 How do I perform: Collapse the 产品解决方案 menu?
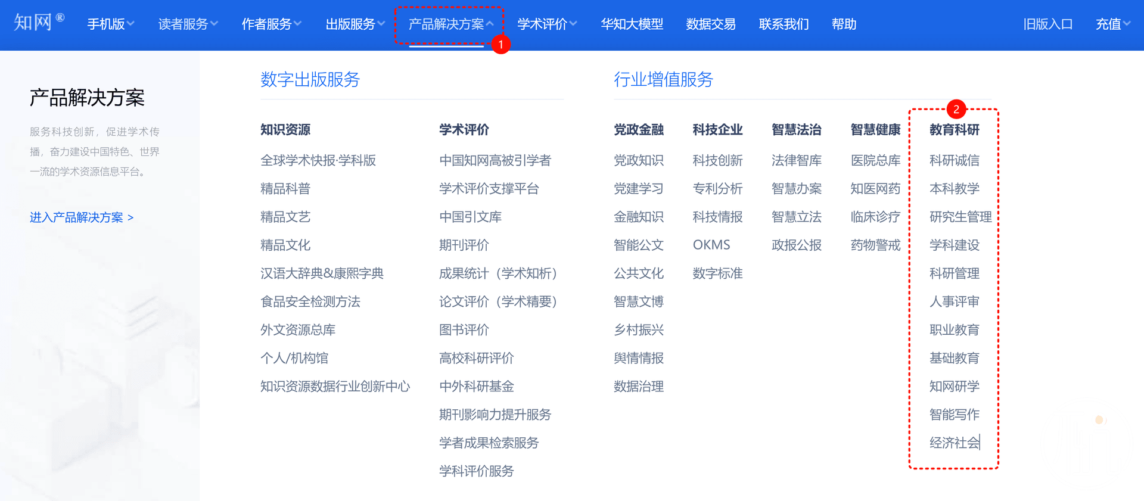pyautogui.click(x=450, y=24)
